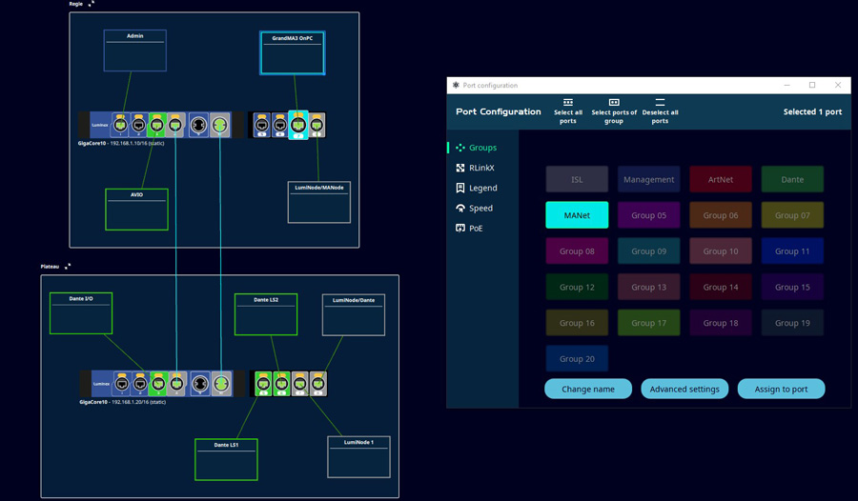Select port 1 on the Regie GigaCore10
Screen dimensions: 858x501
(120, 126)
